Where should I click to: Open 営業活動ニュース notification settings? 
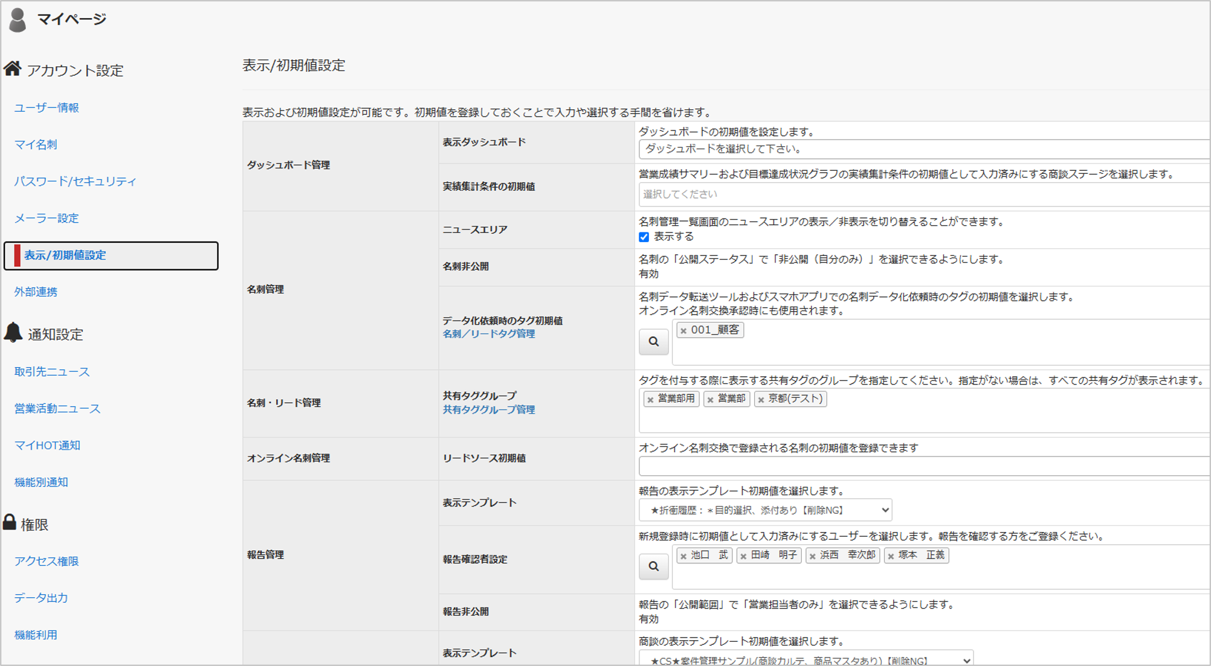pos(57,409)
